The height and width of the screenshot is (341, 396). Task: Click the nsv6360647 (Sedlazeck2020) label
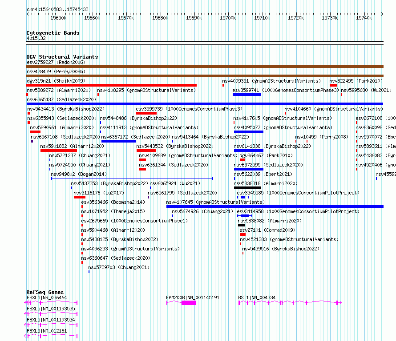[x=116, y=258]
